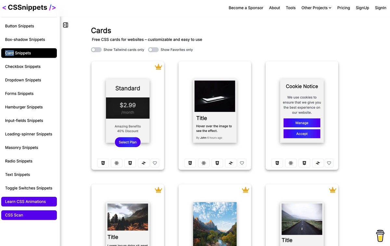Open Input-fields Snippets in sidebar

[x=29, y=121]
